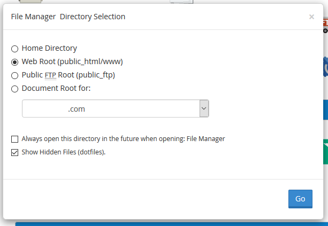Open the .com domain combo box
Viewport: 328px width, 226px height.
[x=115, y=108]
